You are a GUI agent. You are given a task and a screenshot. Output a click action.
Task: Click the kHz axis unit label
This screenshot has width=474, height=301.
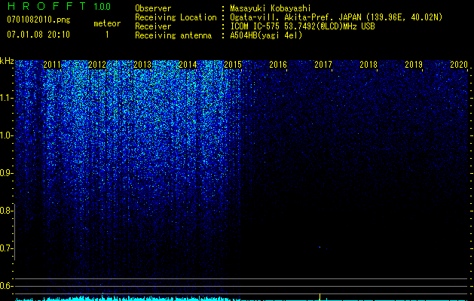[x=7, y=61]
